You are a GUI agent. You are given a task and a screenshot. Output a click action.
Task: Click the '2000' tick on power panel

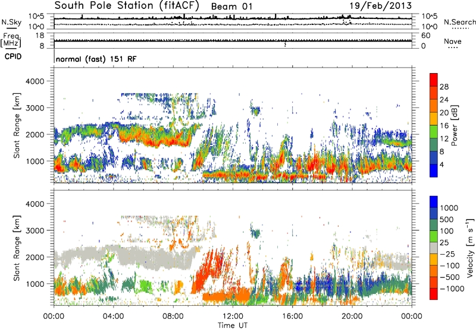pyautogui.click(x=35, y=134)
